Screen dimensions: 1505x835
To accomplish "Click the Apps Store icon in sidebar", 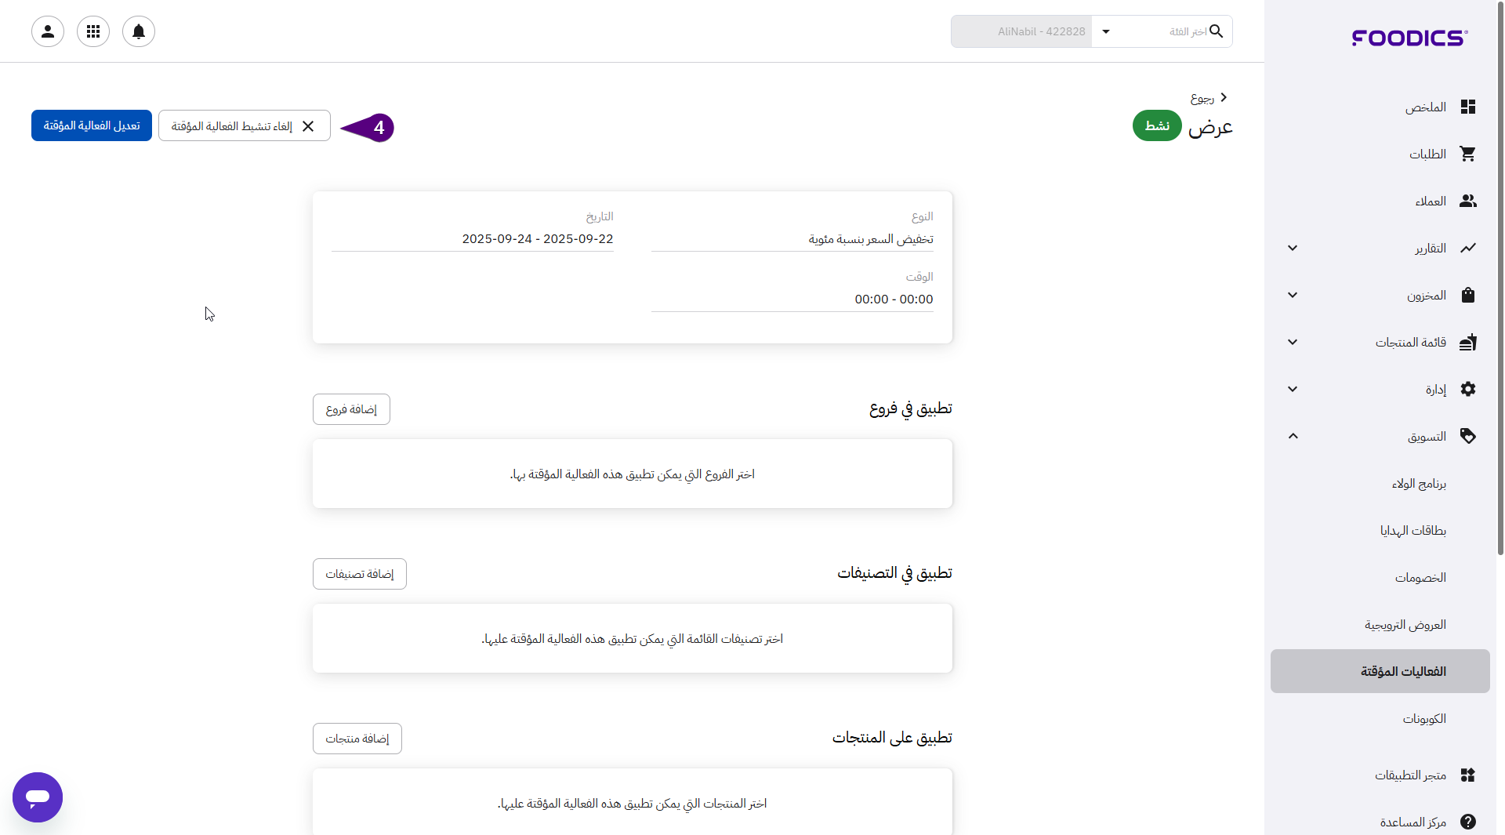I will 1467,775.
